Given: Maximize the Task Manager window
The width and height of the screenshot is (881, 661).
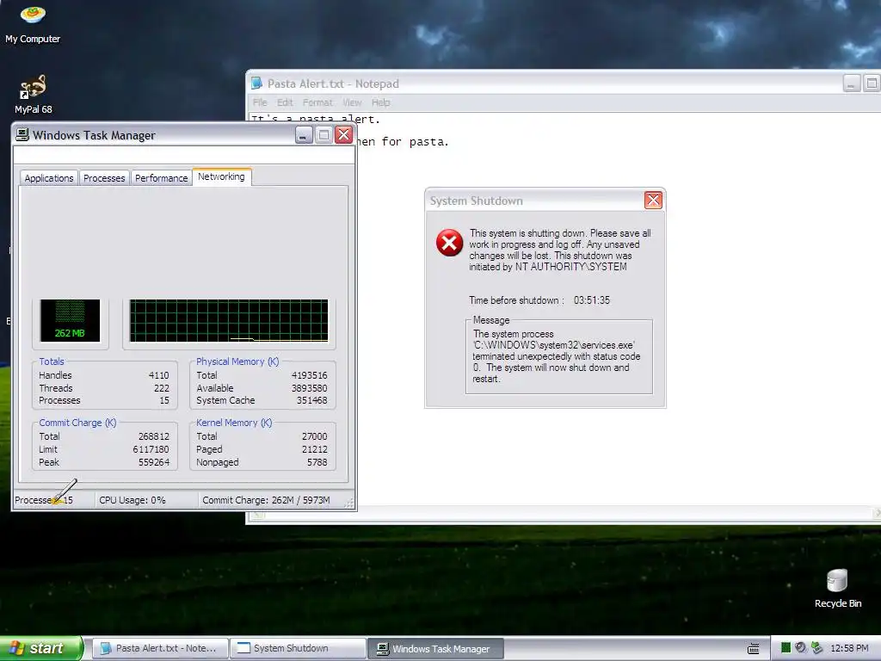Looking at the screenshot, I should click(323, 135).
